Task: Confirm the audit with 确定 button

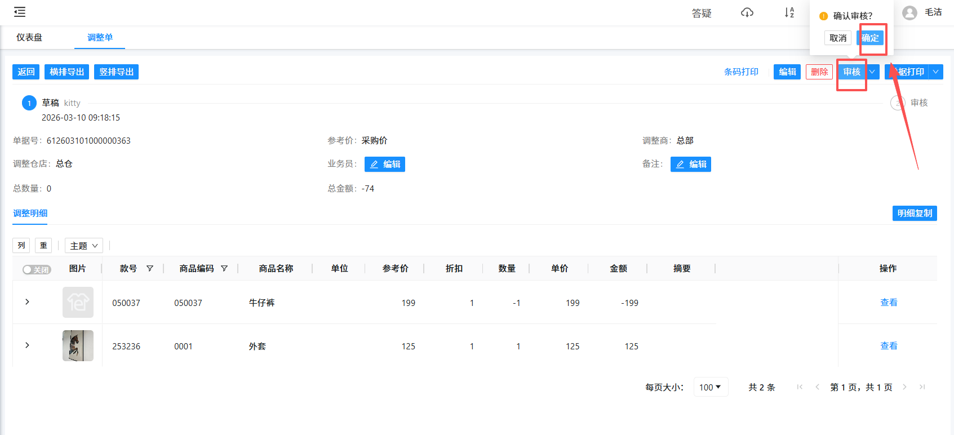Action: [x=870, y=38]
